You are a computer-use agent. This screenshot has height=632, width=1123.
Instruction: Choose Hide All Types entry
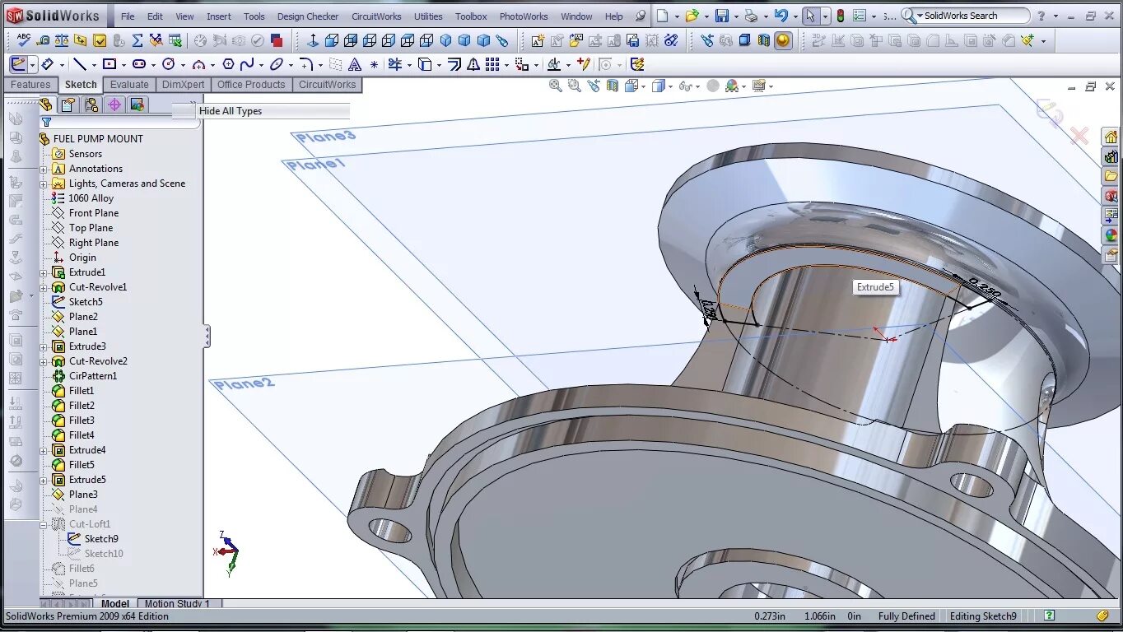(231, 111)
